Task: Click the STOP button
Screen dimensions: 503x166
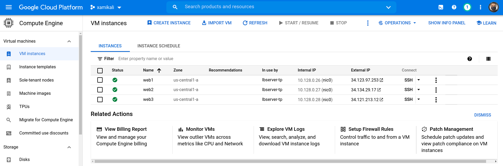Action: pos(339,23)
